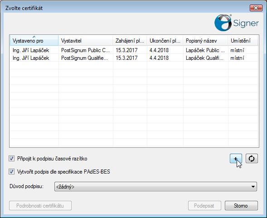Click the plus add certificate button
This screenshot has height=218, width=267.
(x=236, y=159)
